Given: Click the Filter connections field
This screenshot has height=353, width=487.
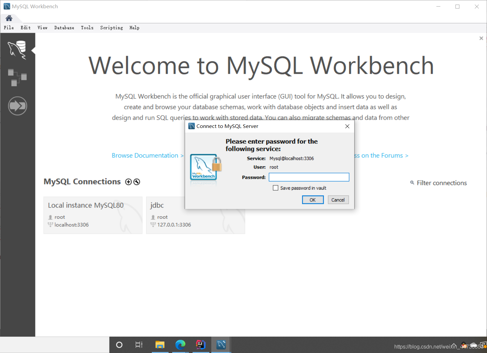Looking at the screenshot, I should pos(442,183).
